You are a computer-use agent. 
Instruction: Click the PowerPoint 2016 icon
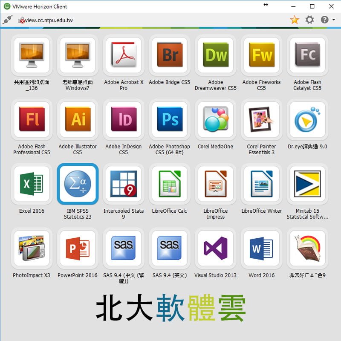(x=78, y=249)
